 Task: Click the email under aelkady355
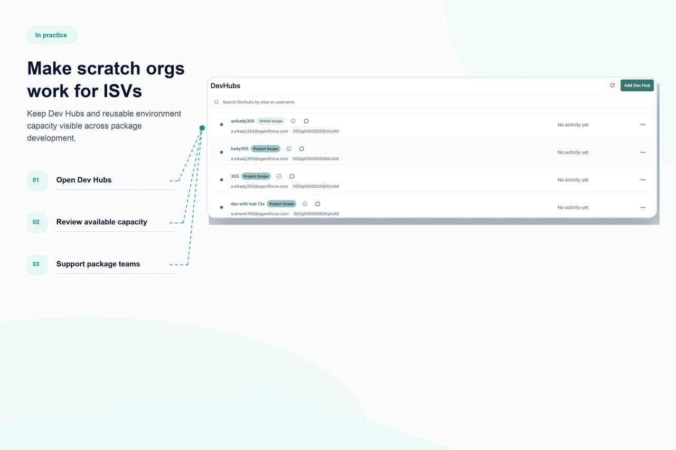[260, 131]
